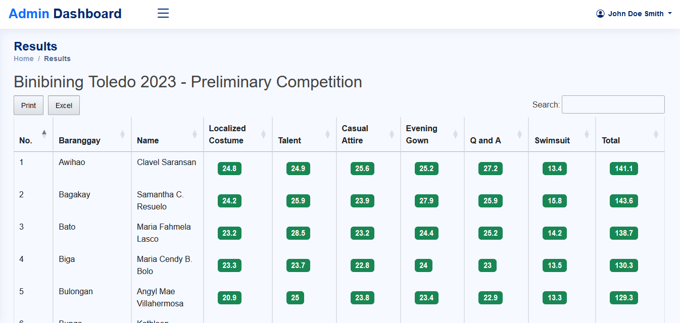Sort by Q and A sort icon
This screenshot has height=323, width=680.
(519, 134)
